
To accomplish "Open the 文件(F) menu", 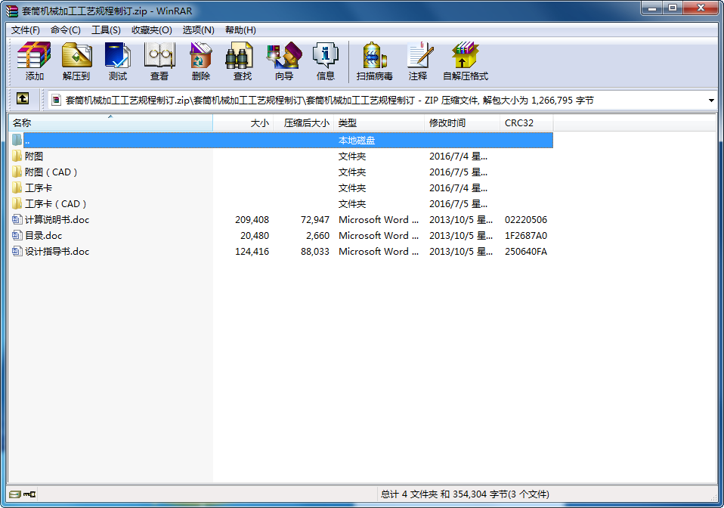I will (x=26, y=30).
